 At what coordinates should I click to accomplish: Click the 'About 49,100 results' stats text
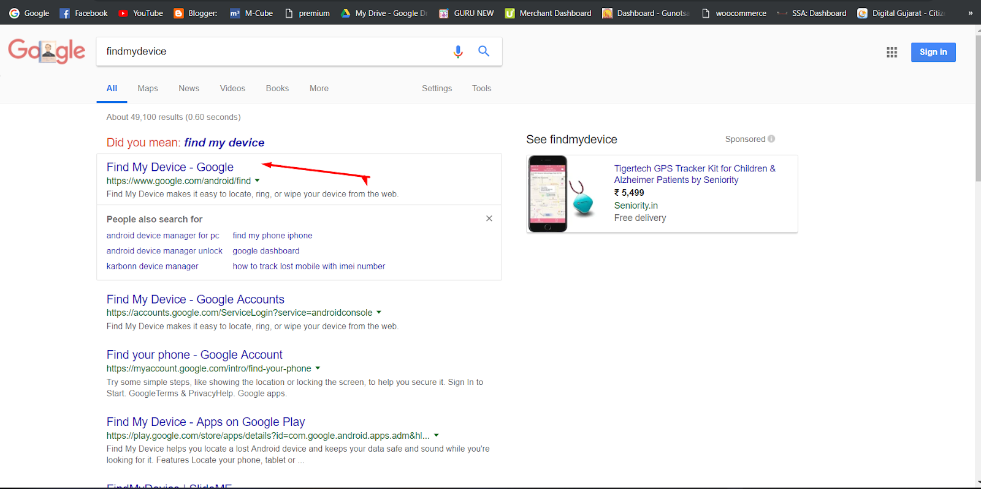pyautogui.click(x=174, y=117)
